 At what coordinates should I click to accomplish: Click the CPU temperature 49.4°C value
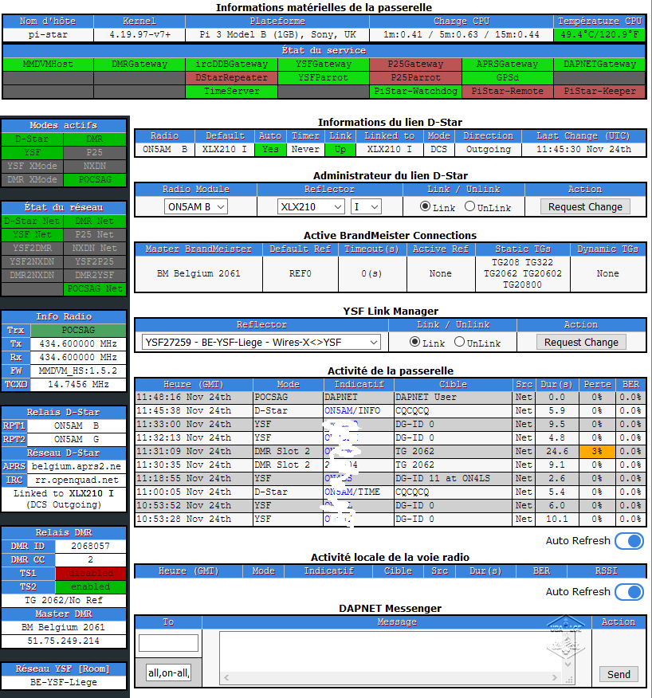(x=599, y=35)
